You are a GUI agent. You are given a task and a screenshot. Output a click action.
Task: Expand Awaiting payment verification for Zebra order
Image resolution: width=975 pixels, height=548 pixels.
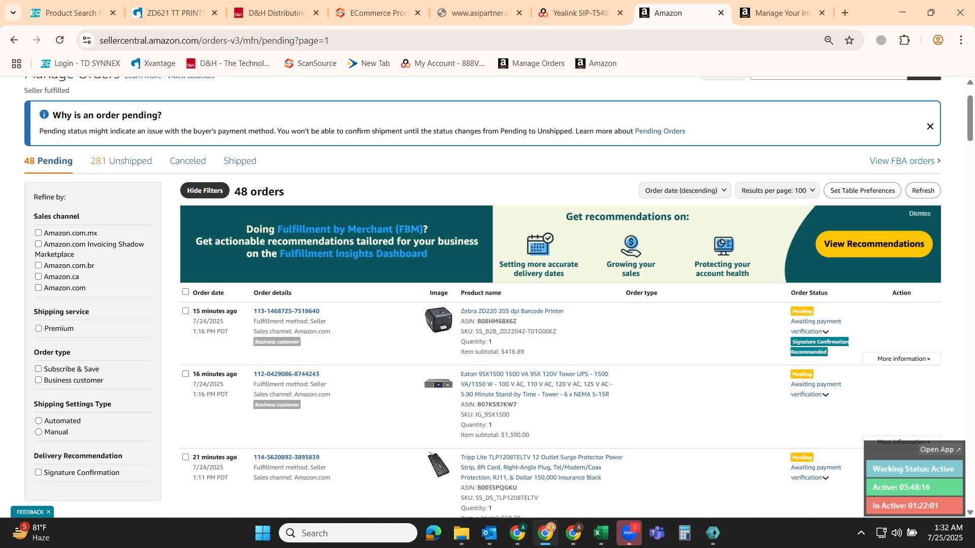[826, 332]
